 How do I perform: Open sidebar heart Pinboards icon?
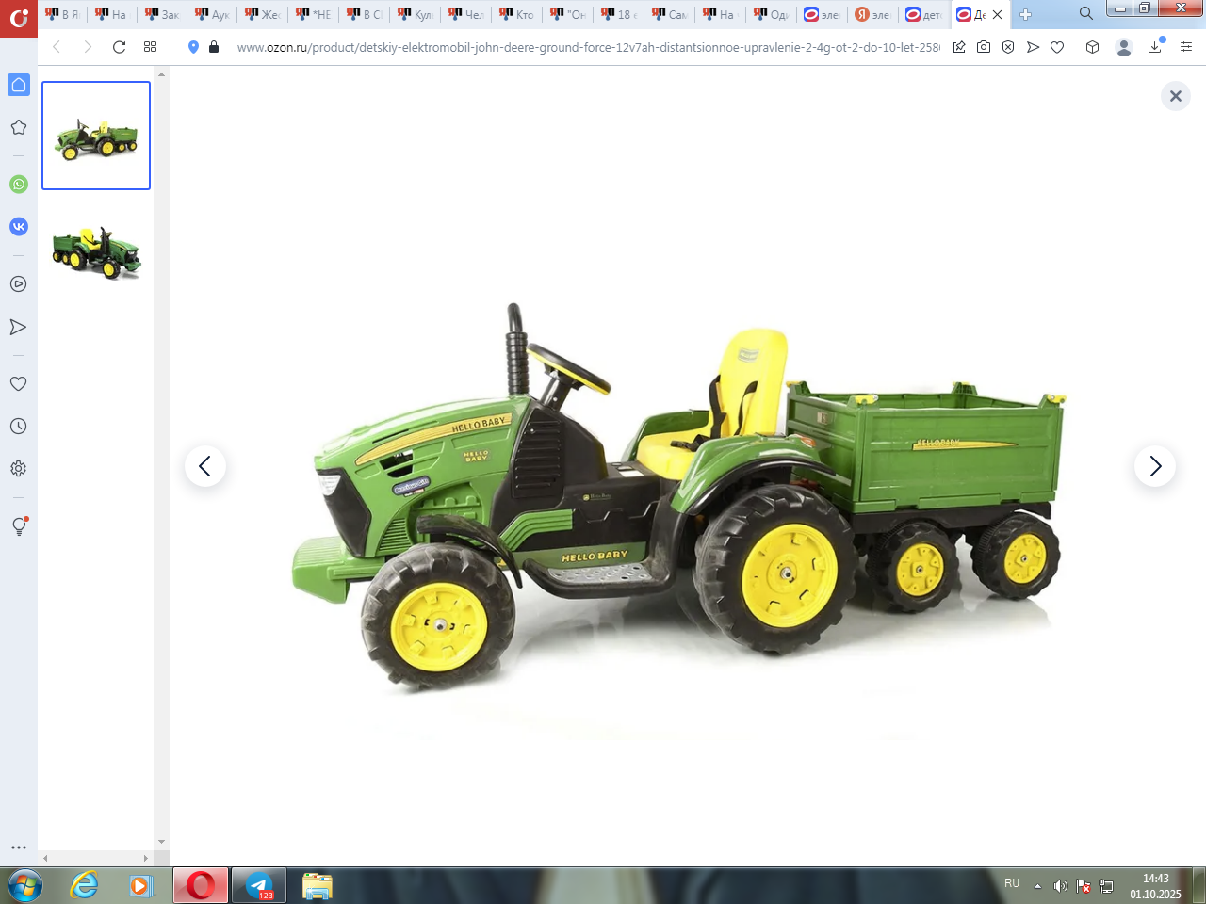19,384
